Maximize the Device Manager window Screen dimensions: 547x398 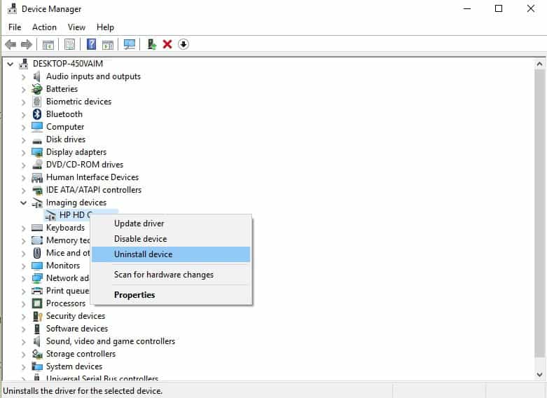(499, 8)
